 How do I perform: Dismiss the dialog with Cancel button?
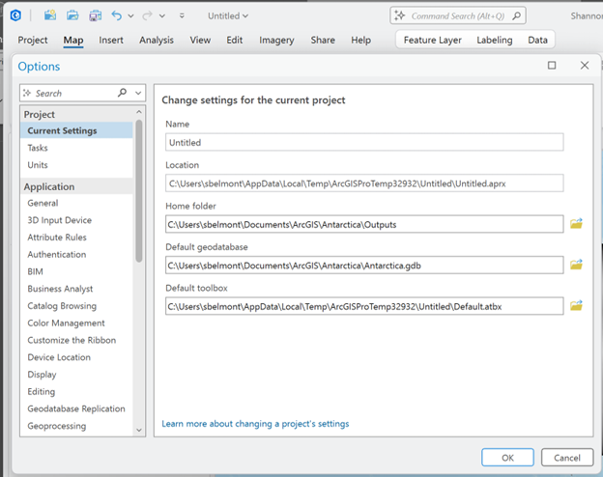(x=567, y=458)
